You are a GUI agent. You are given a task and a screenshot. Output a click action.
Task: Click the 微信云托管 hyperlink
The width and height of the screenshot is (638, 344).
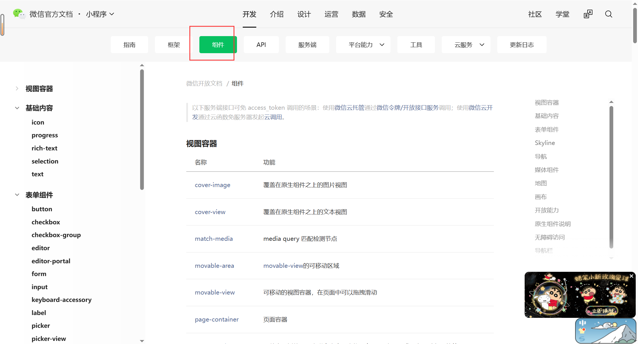pyautogui.click(x=349, y=108)
